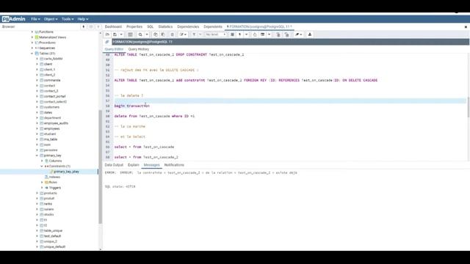Click the Clear eraser icon in toolbar
Screen dimensions: 470x264
click(x=297, y=34)
